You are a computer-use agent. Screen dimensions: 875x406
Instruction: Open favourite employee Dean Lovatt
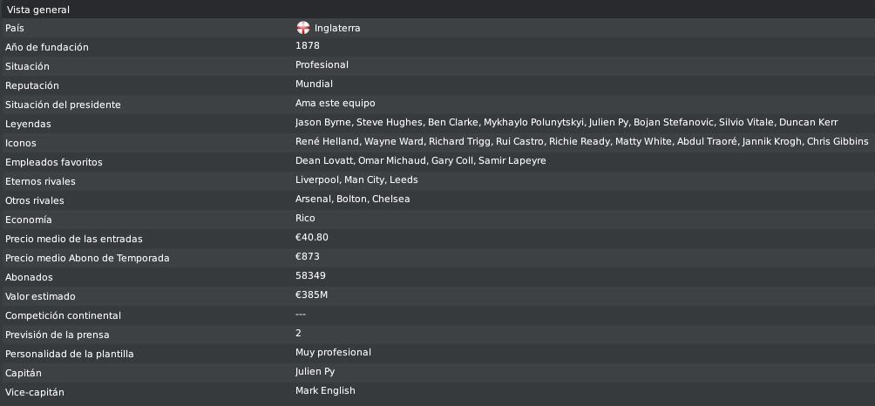pos(324,160)
